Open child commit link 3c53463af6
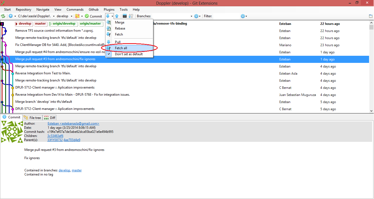Viewport: 374px width, 199px height. [55, 136]
